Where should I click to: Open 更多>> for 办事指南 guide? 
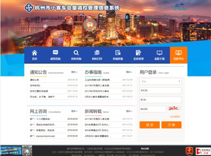[x=129, y=72]
